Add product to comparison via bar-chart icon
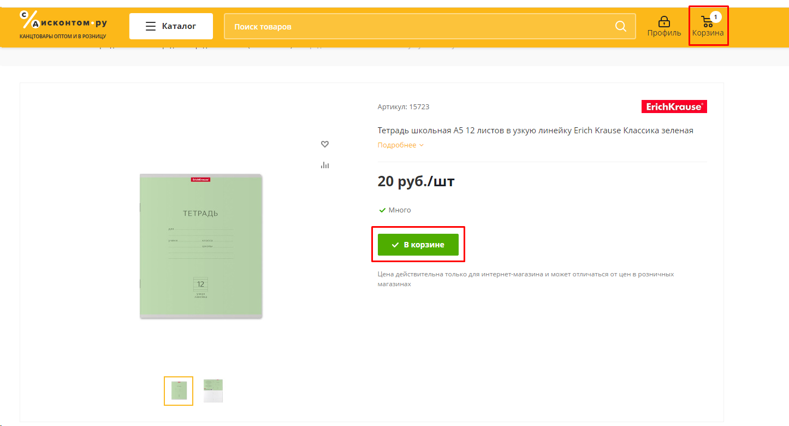Screen dimensions: 789x426 [325, 165]
